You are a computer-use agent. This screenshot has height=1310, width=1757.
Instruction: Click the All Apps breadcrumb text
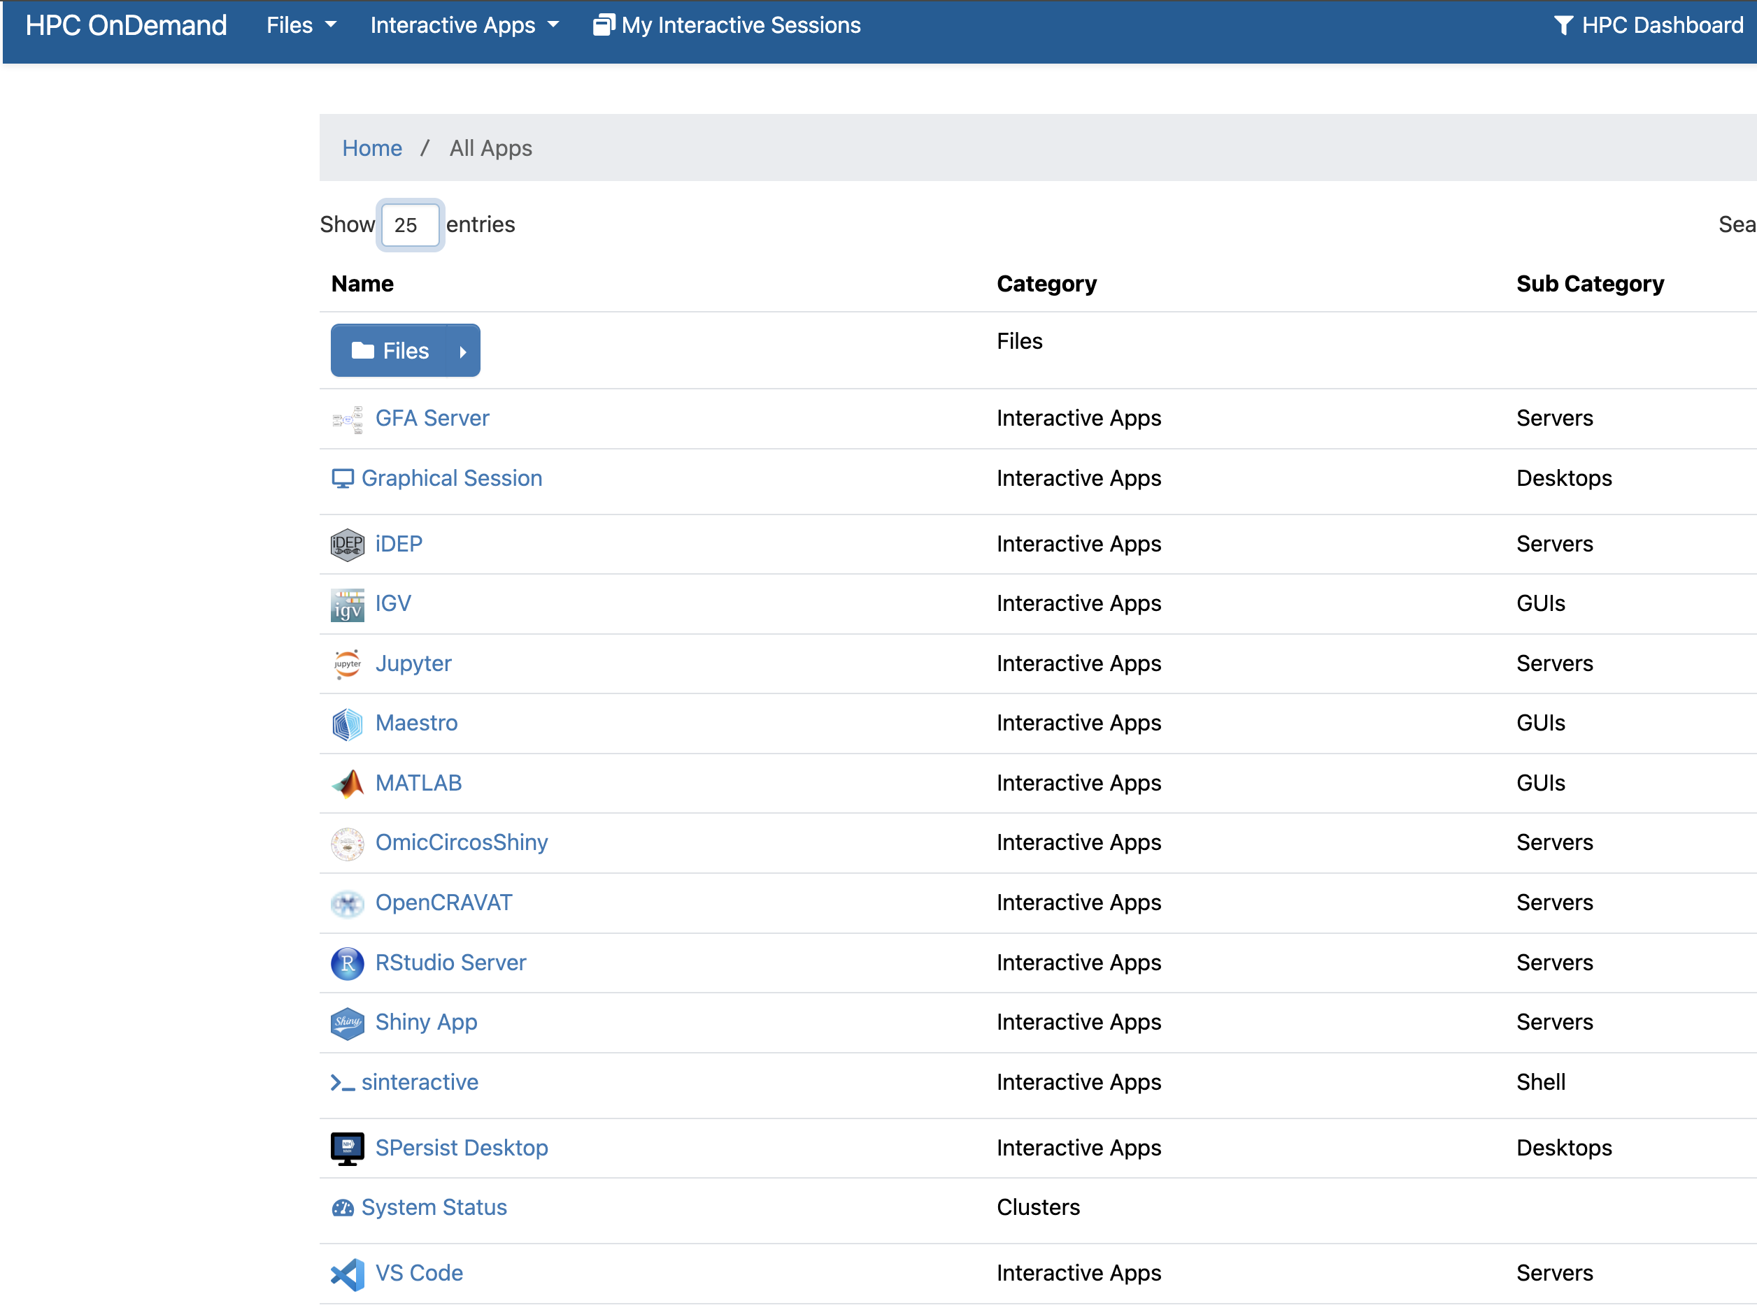click(491, 148)
